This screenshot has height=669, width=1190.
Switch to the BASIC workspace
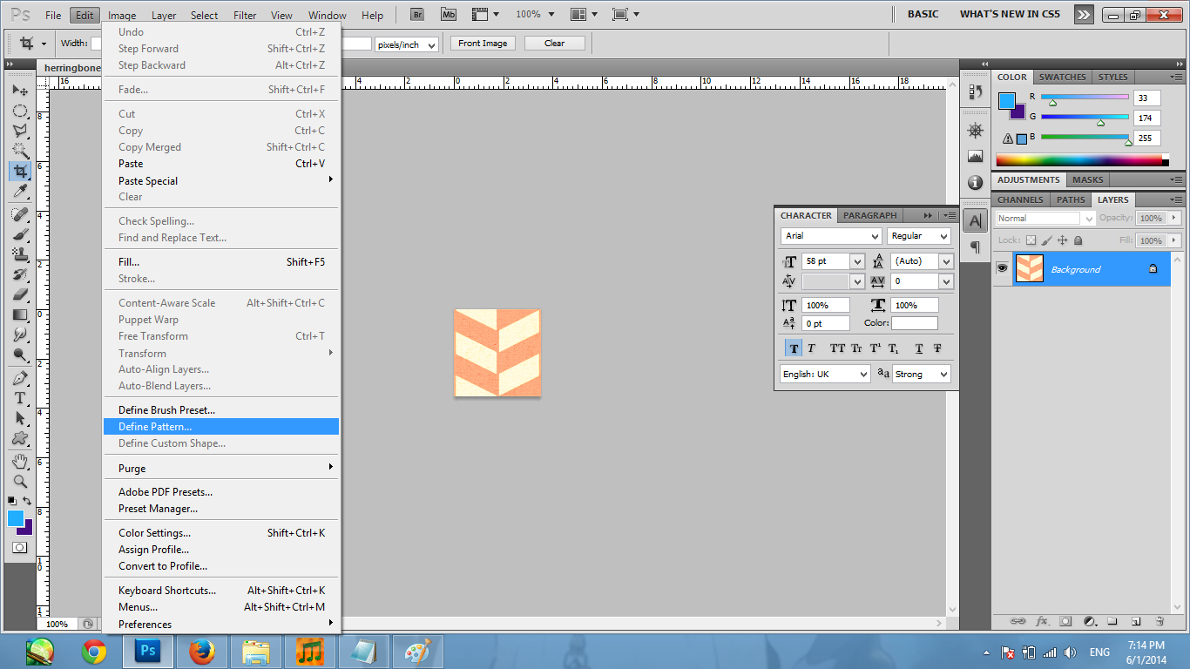923,14
